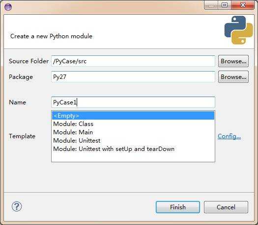Close the dialog with the red X
Screen dimensions: 258x225
tap(243, 5)
